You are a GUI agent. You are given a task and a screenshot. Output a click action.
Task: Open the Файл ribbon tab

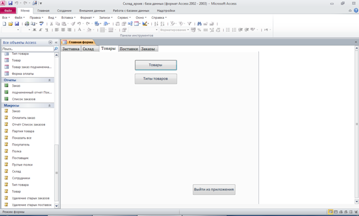click(8, 10)
